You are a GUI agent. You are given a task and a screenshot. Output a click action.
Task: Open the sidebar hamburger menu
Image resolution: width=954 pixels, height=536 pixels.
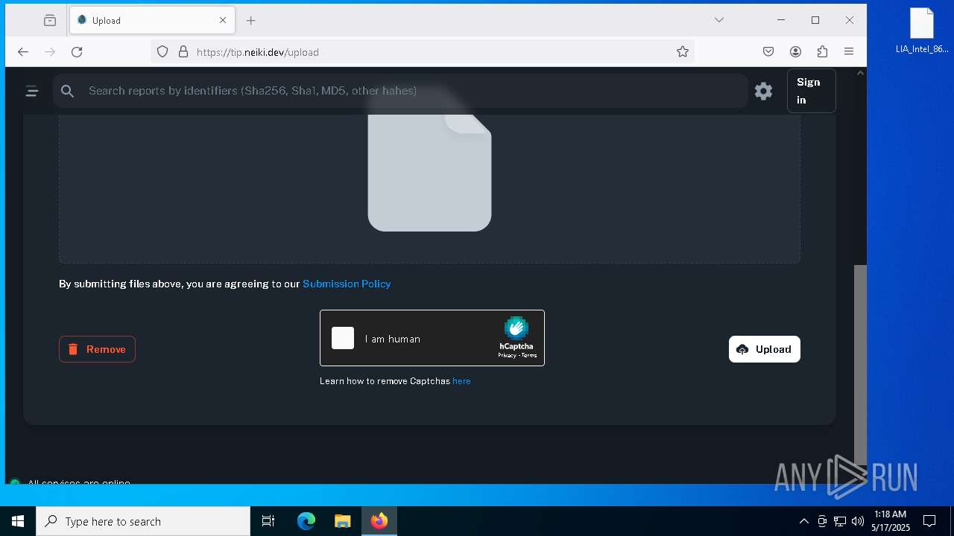31,91
